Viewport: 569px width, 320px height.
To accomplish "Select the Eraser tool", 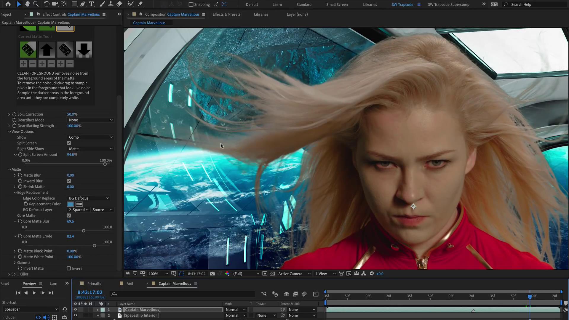I will (x=119, y=4).
